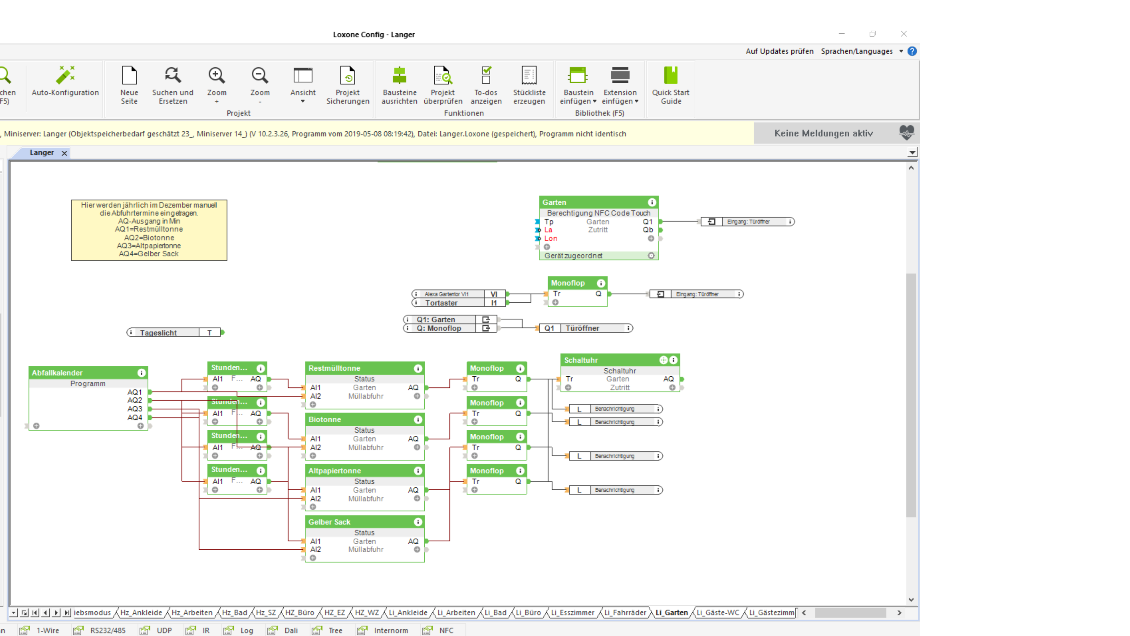Click Bausteine ausrichten icon

point(399,75)
